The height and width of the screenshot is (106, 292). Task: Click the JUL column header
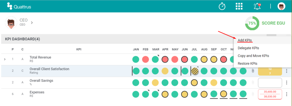pos(194,49)
